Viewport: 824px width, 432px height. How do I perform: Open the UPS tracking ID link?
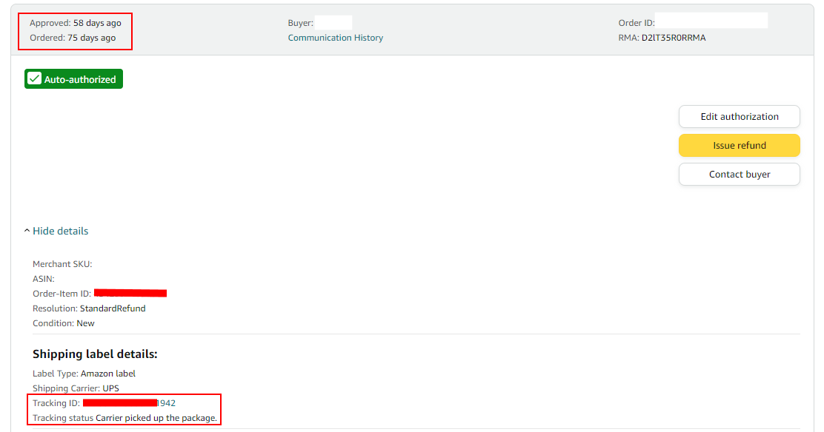pos(129,403)
